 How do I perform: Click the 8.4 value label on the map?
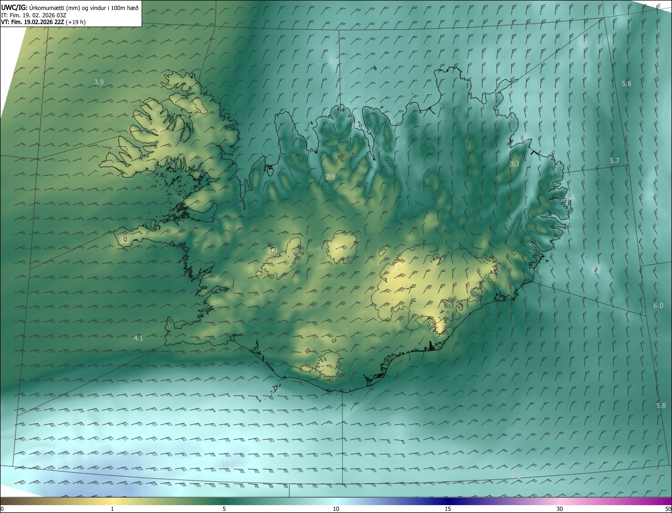[333, 61]
